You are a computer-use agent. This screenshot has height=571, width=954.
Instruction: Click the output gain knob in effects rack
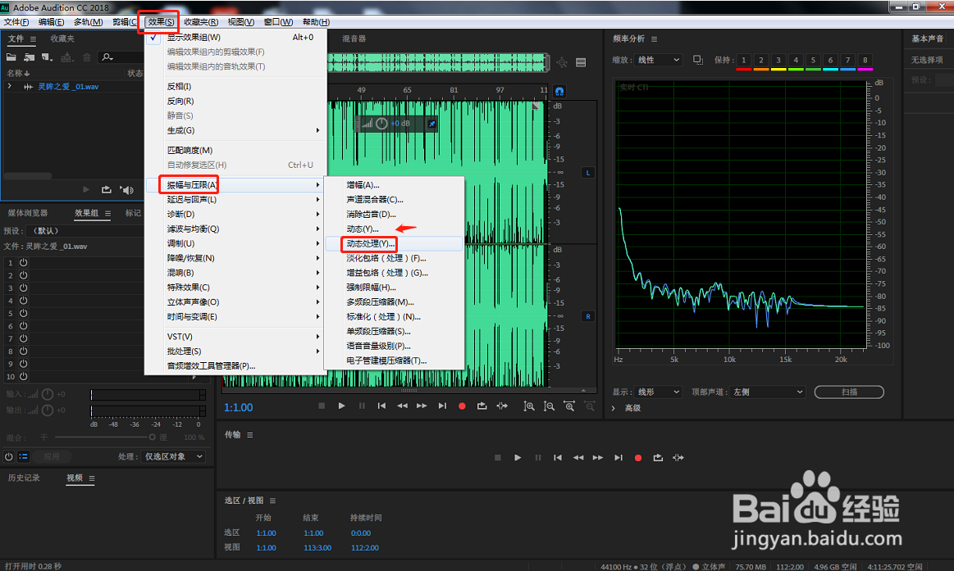coord(48,410)
